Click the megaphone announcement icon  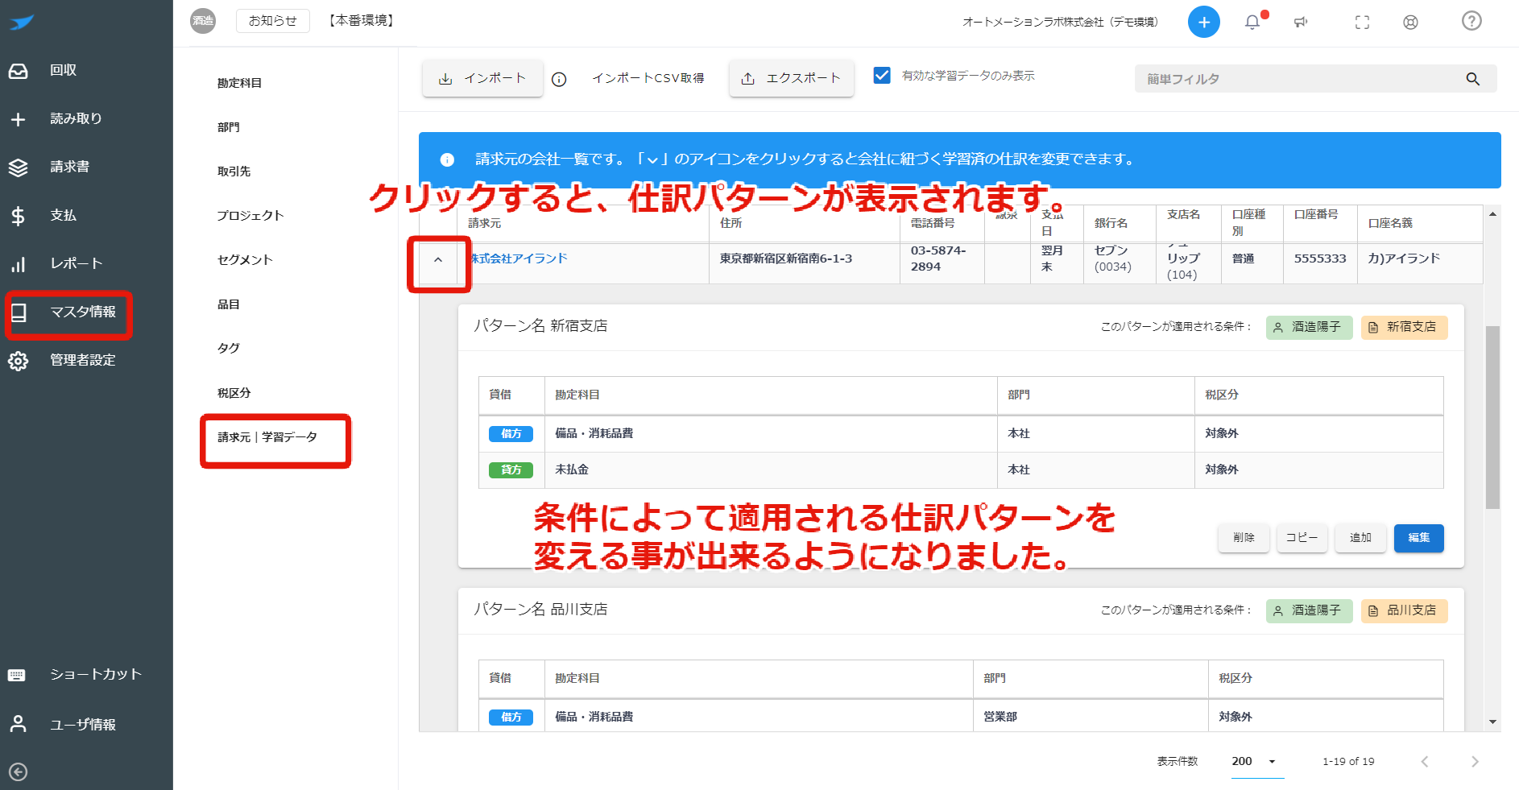(1300, 23)
